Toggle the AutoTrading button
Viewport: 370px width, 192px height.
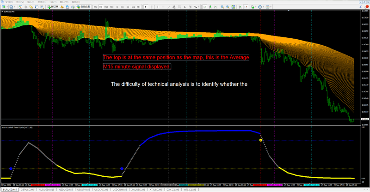84,7
